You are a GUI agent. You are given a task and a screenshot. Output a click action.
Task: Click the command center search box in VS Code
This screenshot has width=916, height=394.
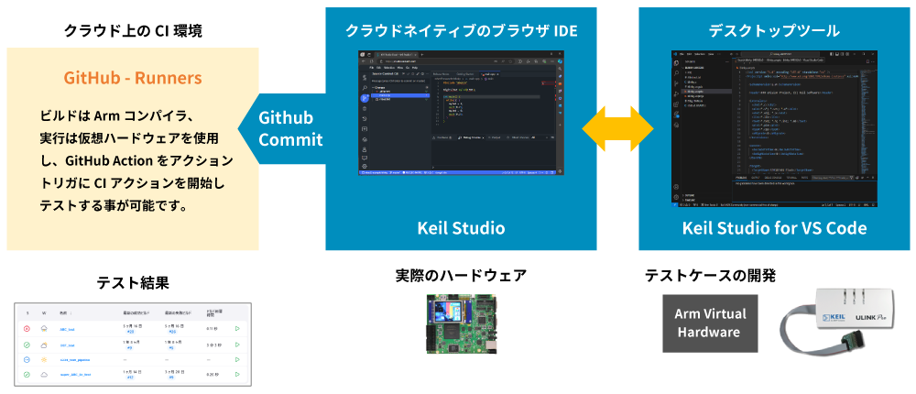coord(780,54)
